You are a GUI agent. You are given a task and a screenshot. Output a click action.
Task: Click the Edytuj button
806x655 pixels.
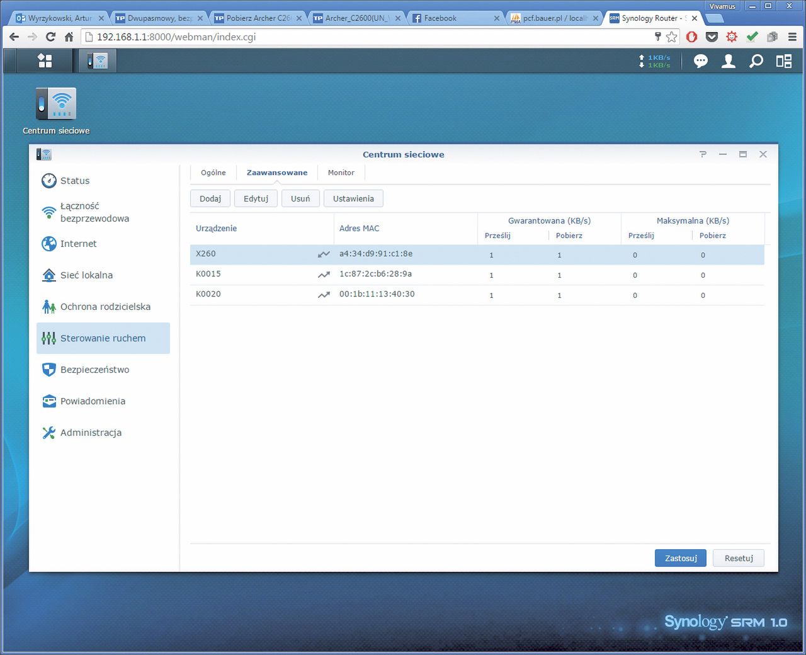coord(256,198)
